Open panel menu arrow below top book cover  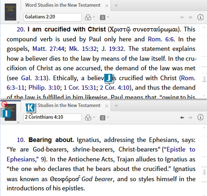coord(18,23)
